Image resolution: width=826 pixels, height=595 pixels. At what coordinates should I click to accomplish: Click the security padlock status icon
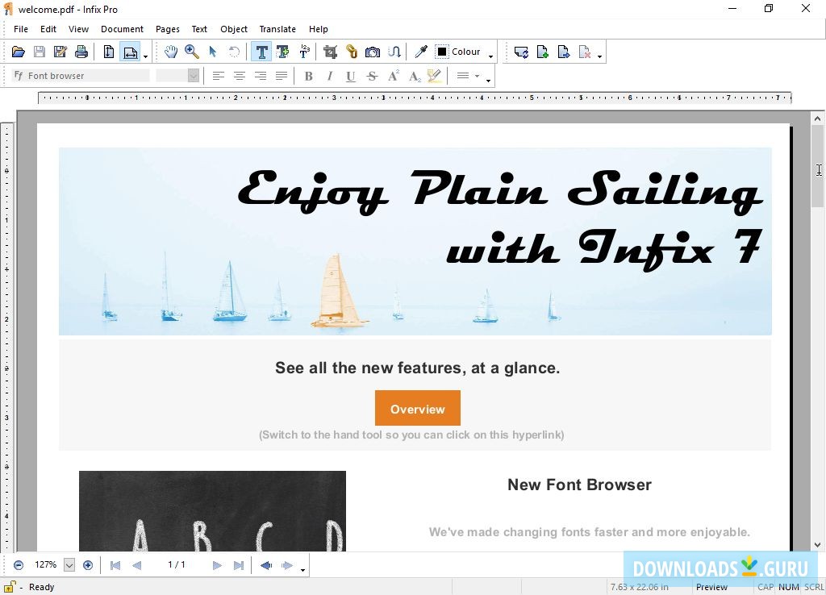point(10,587)
